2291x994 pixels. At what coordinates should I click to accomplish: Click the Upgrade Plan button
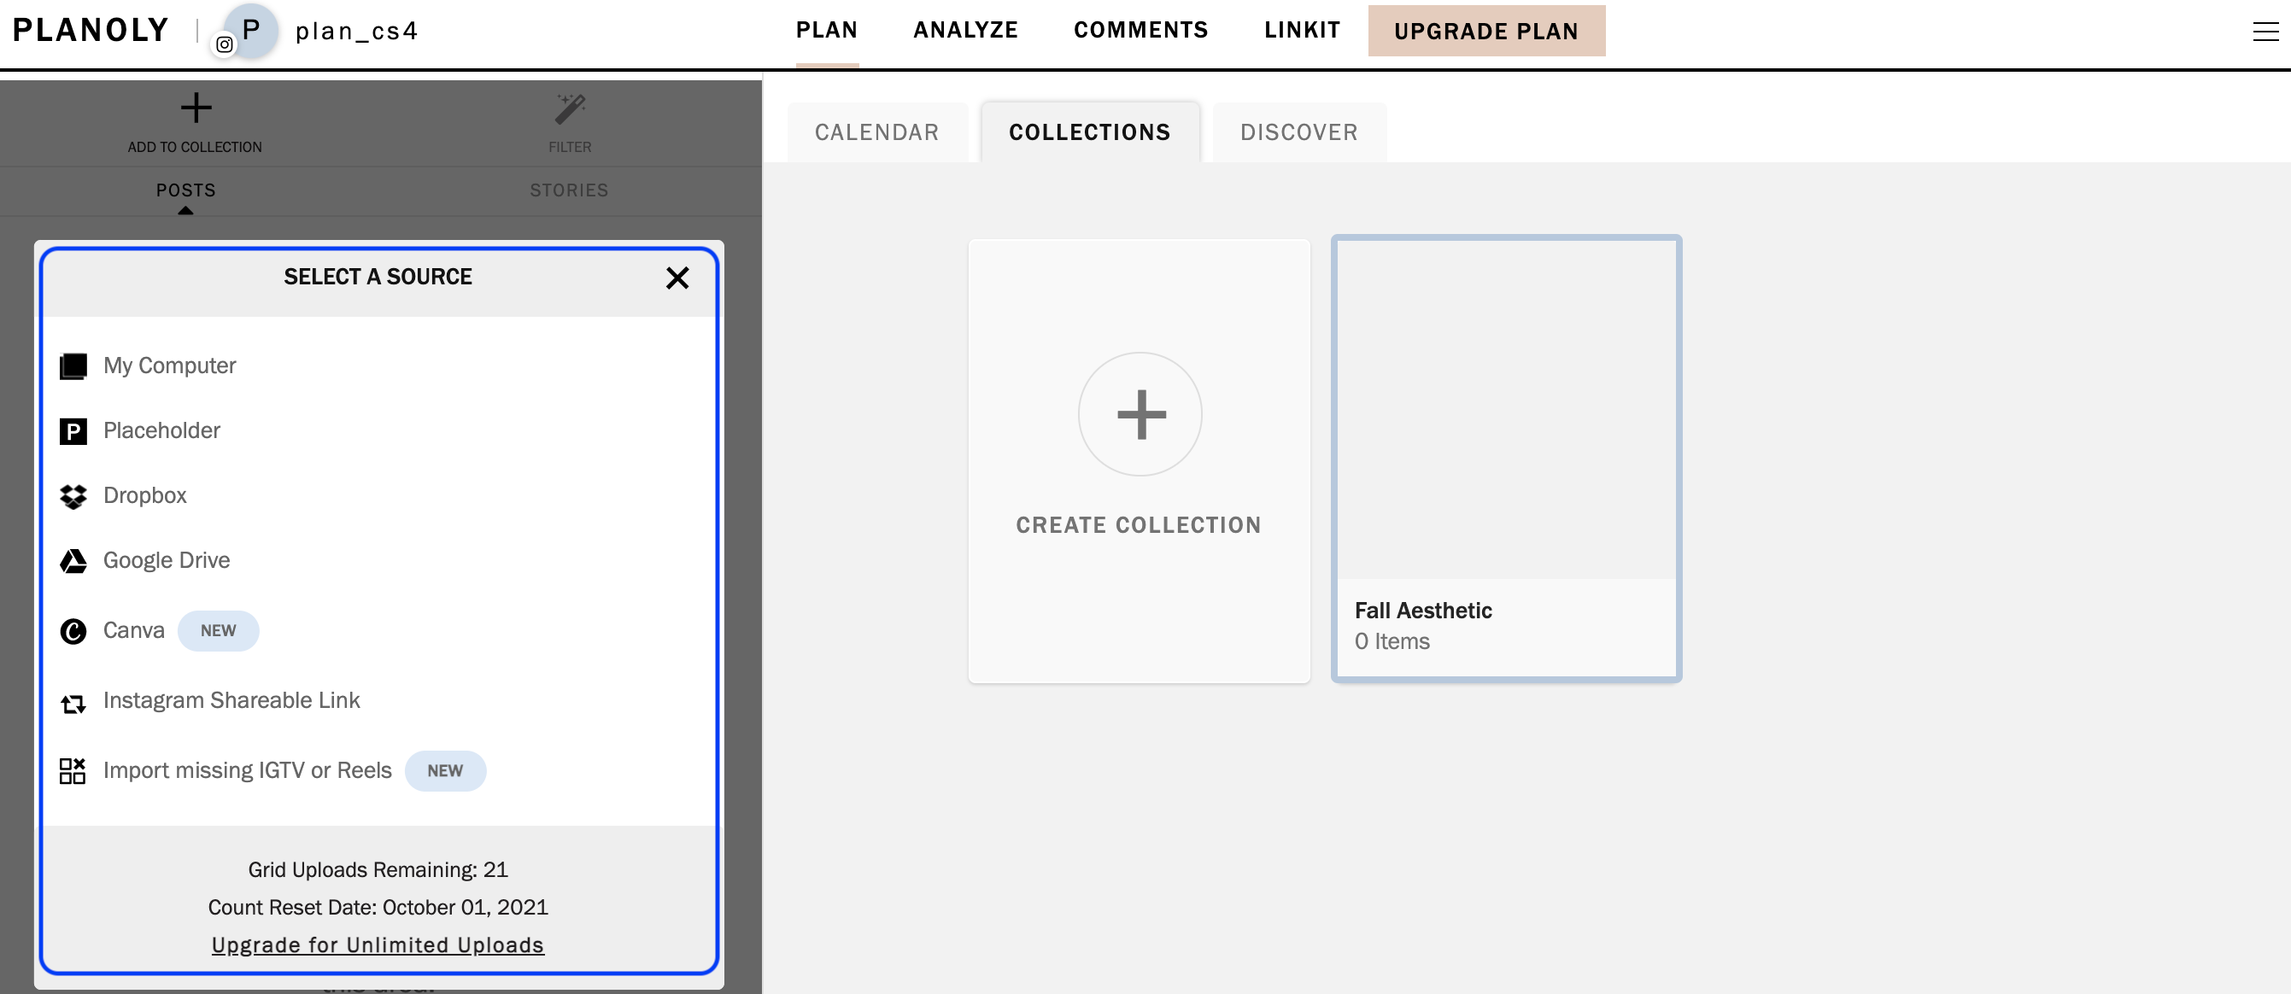coord(1487,31)
